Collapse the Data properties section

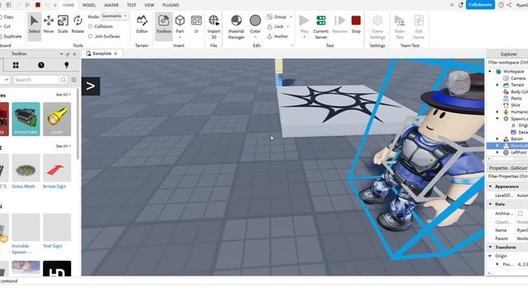click(x=490, y=204)
